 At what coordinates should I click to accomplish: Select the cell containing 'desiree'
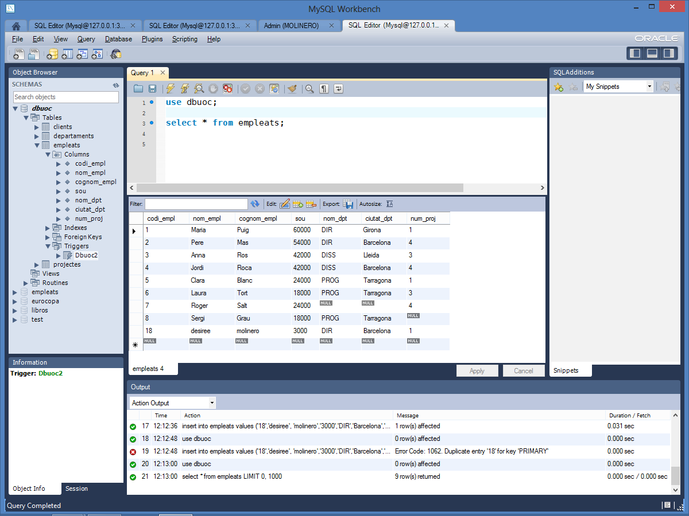[211, 331]
